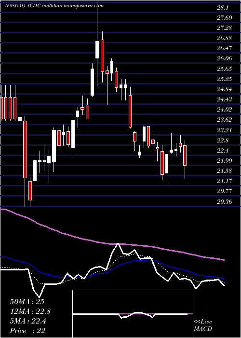Viewport: 241px width, 338px height.
Task: Click the 26.88 price axis label
Action: 225,38
